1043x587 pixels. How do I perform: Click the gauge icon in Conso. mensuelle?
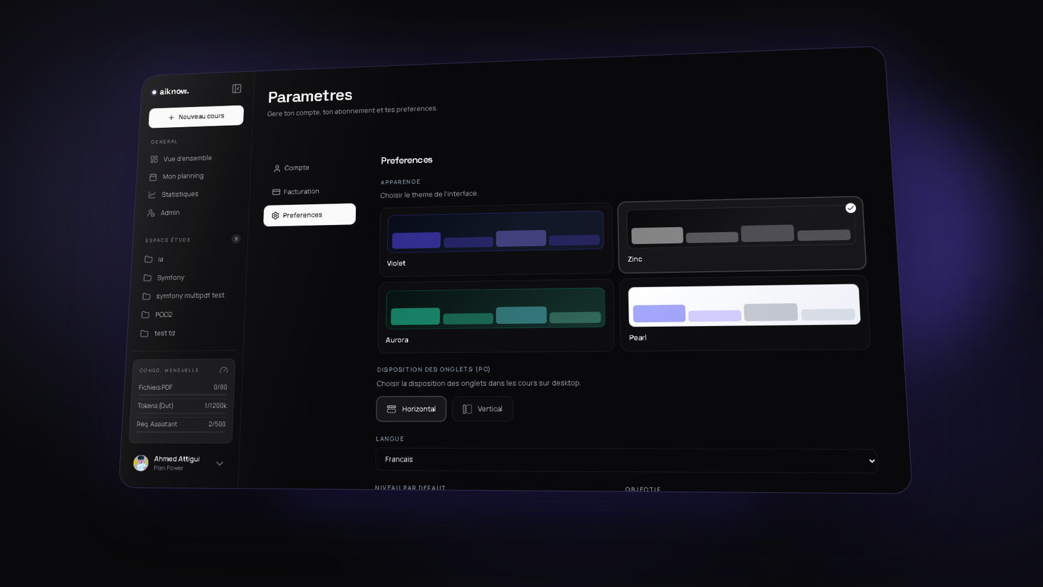click(x=224, y=370)
